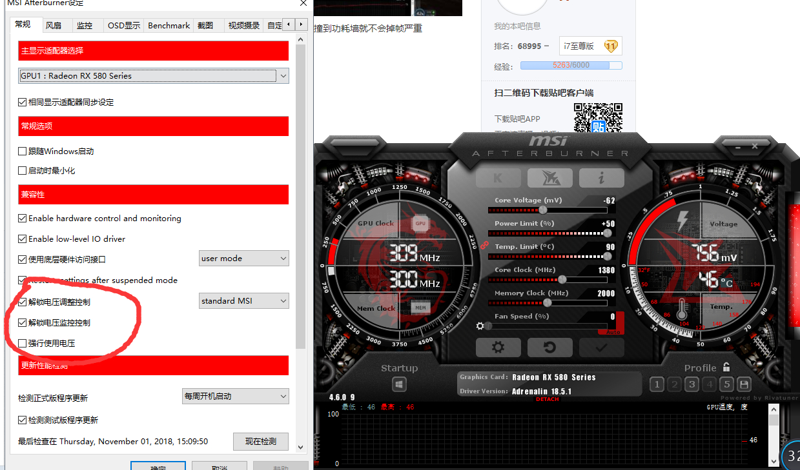
Task: Toggle 检测测试版程序更新 checkbox
Action: 23,420
